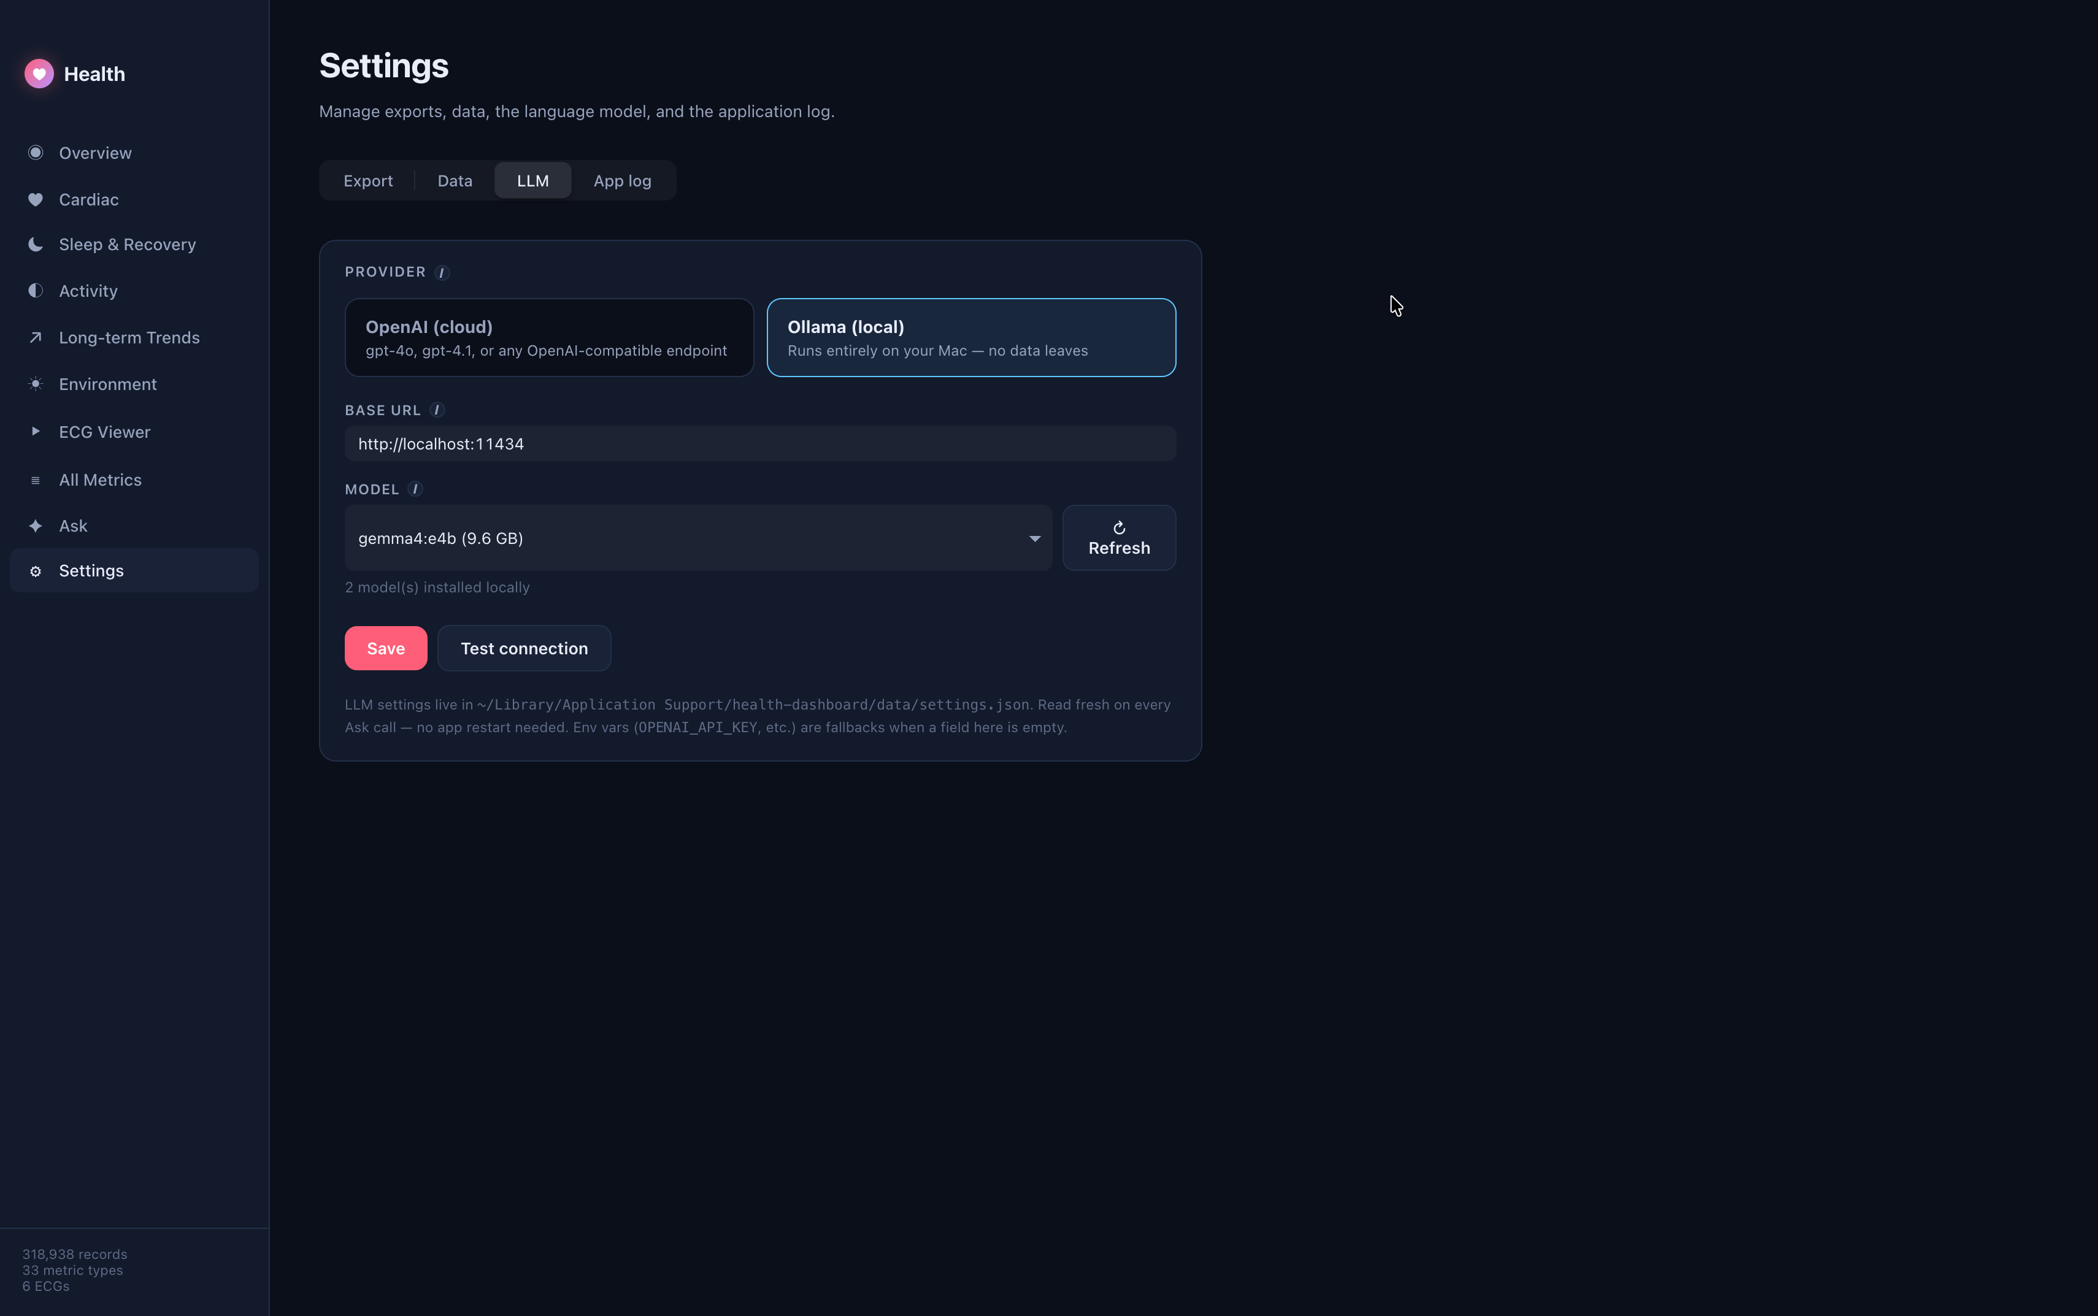Click the info icon next to BASE URL
This screenshot has height=1316, width=2098.
[x=437, y=410]
